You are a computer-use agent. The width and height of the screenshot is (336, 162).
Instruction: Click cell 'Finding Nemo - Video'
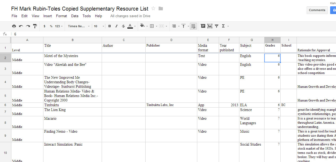click(73, 136)
